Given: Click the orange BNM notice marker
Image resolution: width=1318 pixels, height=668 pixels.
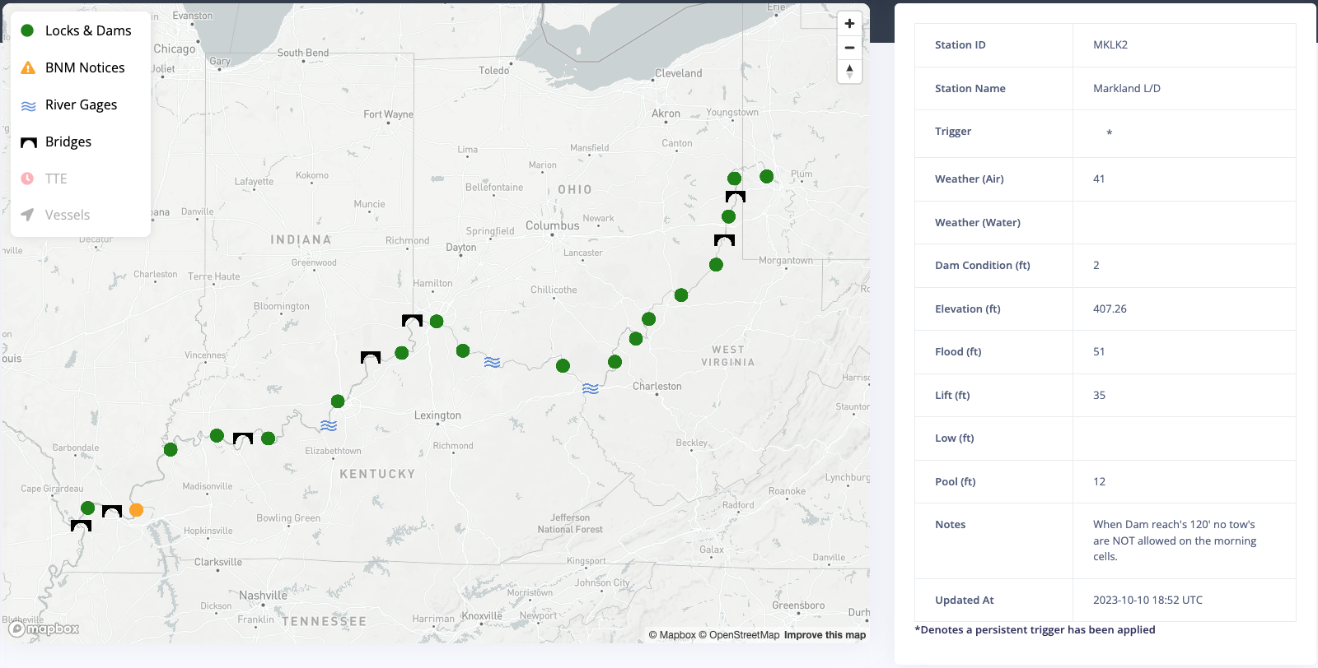Looking at the screenshot, I should (137, 510).
